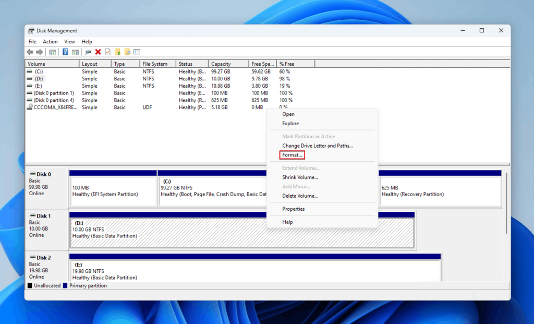The width and height of the screenshot is (534, 324).
Task: Open the View menu
Action: (69, 41)
